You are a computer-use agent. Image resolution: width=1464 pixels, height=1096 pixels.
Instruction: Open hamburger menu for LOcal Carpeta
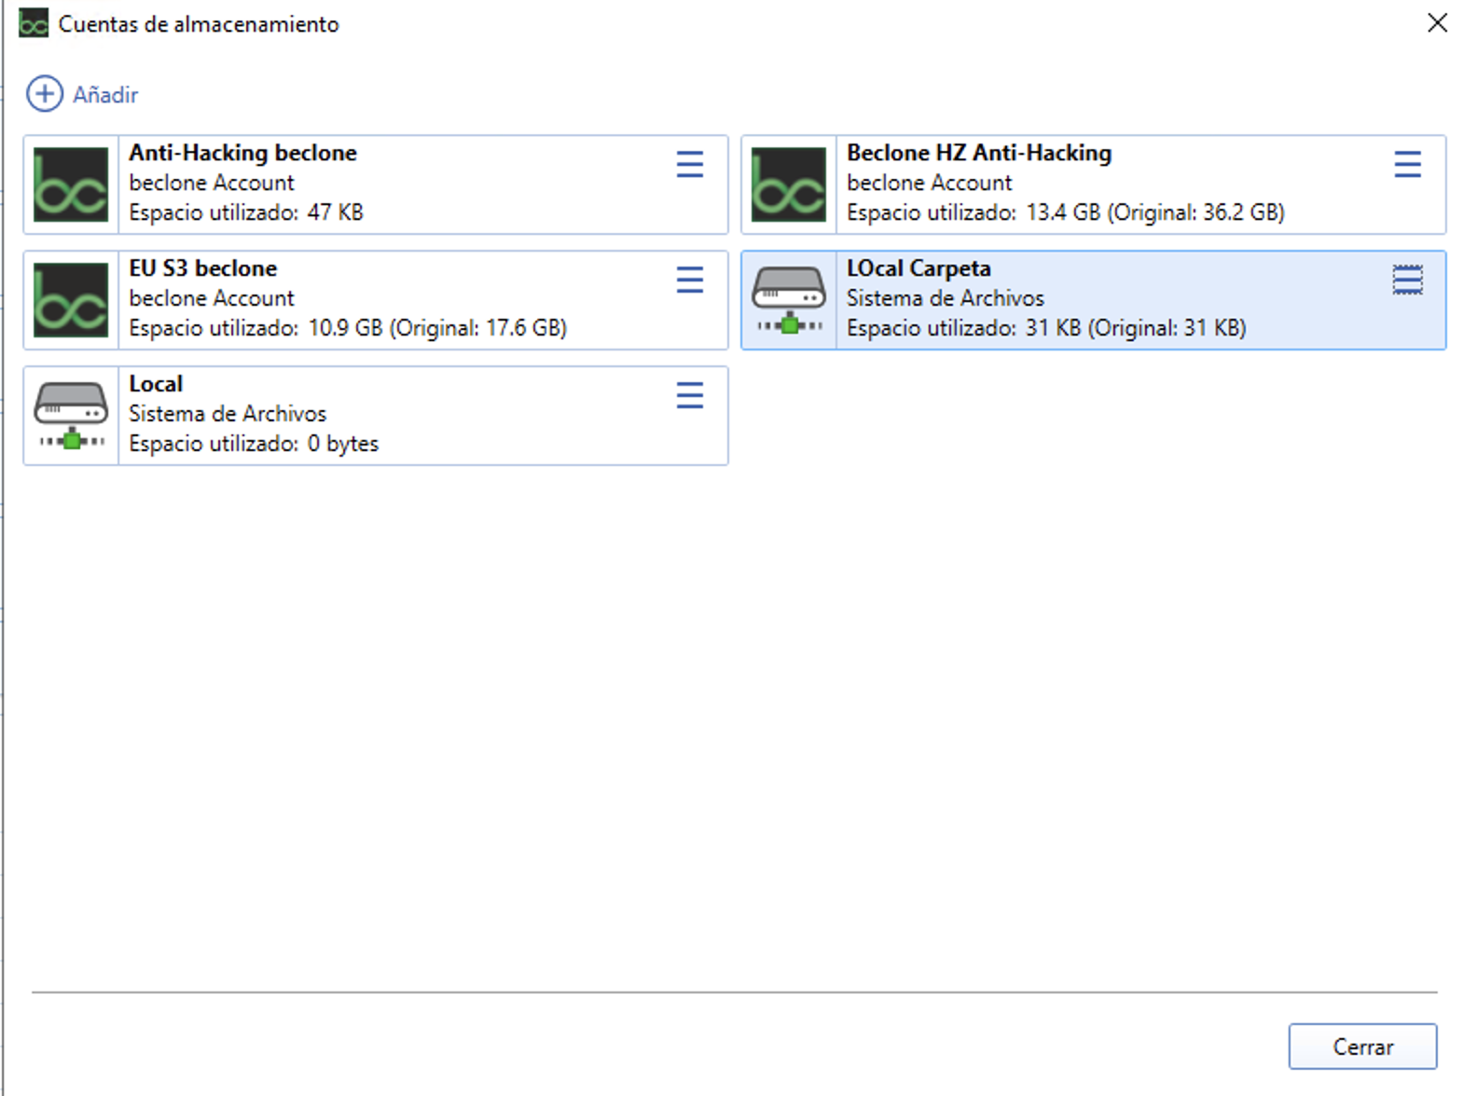1408,281
